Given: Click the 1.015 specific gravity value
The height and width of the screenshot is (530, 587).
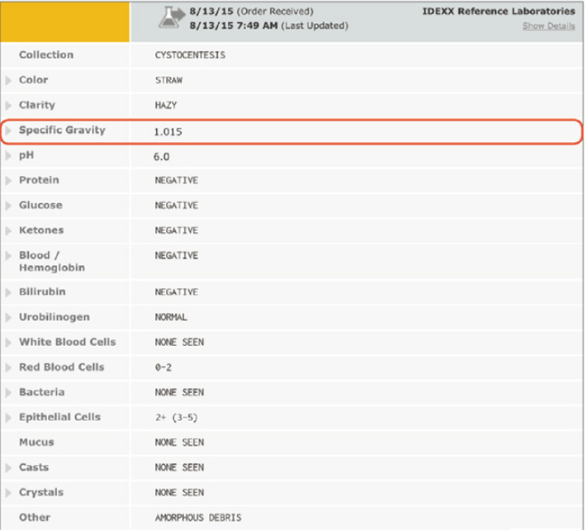Looking at the screenshot, I should point(168,132).
